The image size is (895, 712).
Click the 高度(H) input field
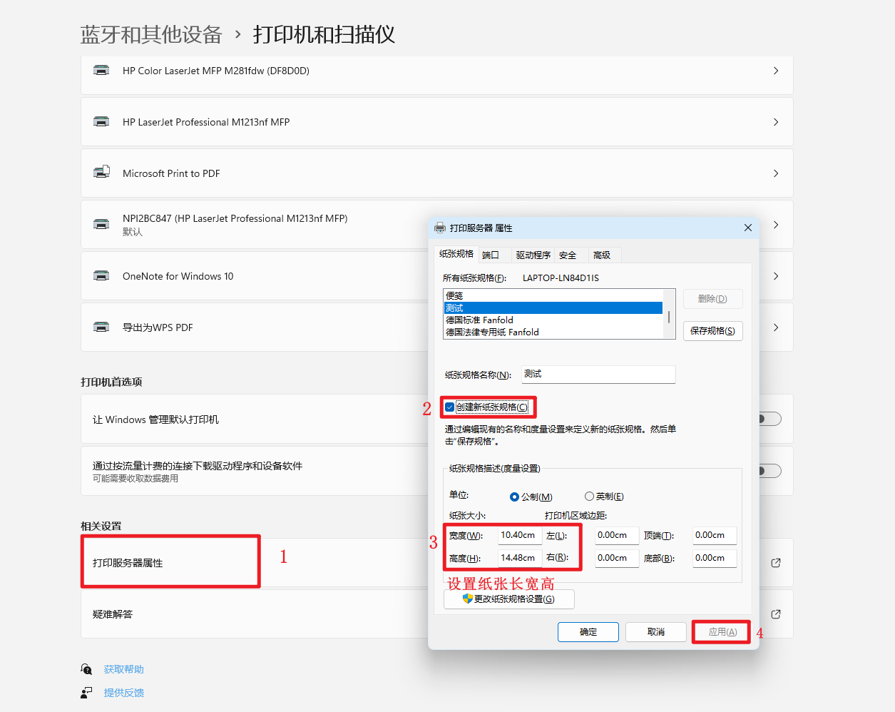(x=519, y=558)
